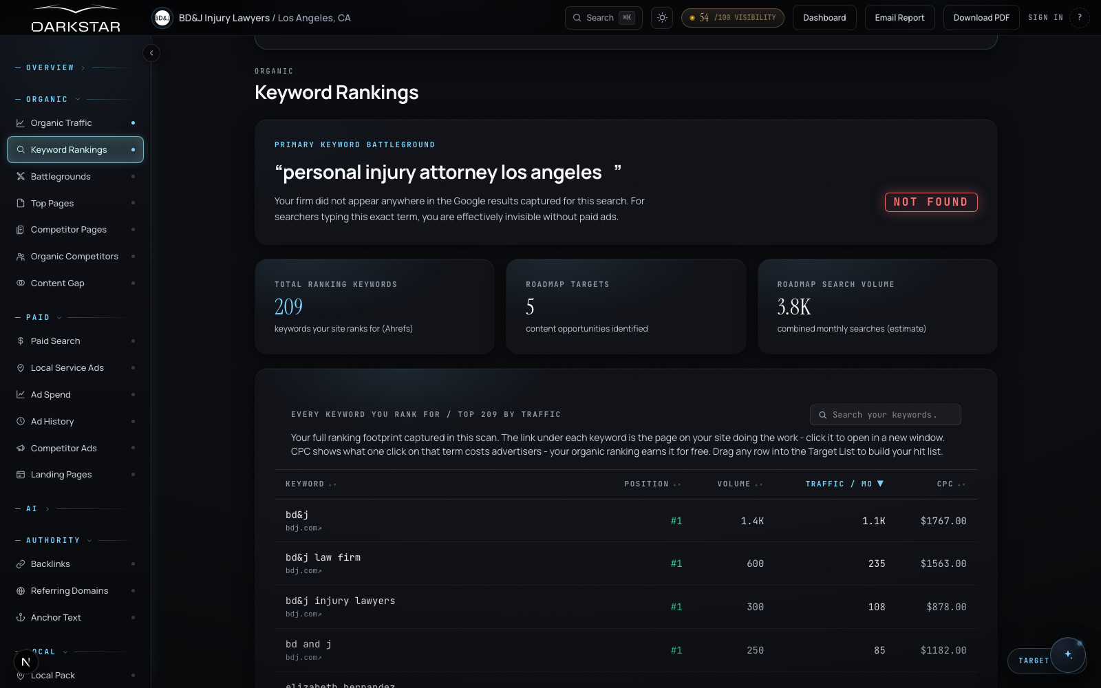Sort table by Traffic / Mo column
Image resolution: width=1101 pixels, height=688 pixels.
(844, 484)
